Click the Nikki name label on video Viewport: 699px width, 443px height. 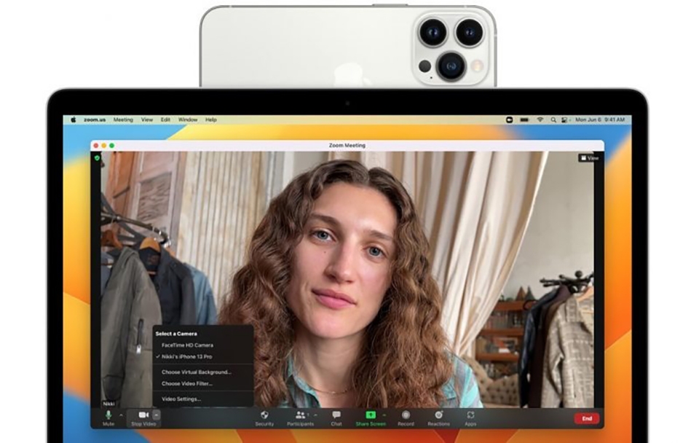point(108,404)
